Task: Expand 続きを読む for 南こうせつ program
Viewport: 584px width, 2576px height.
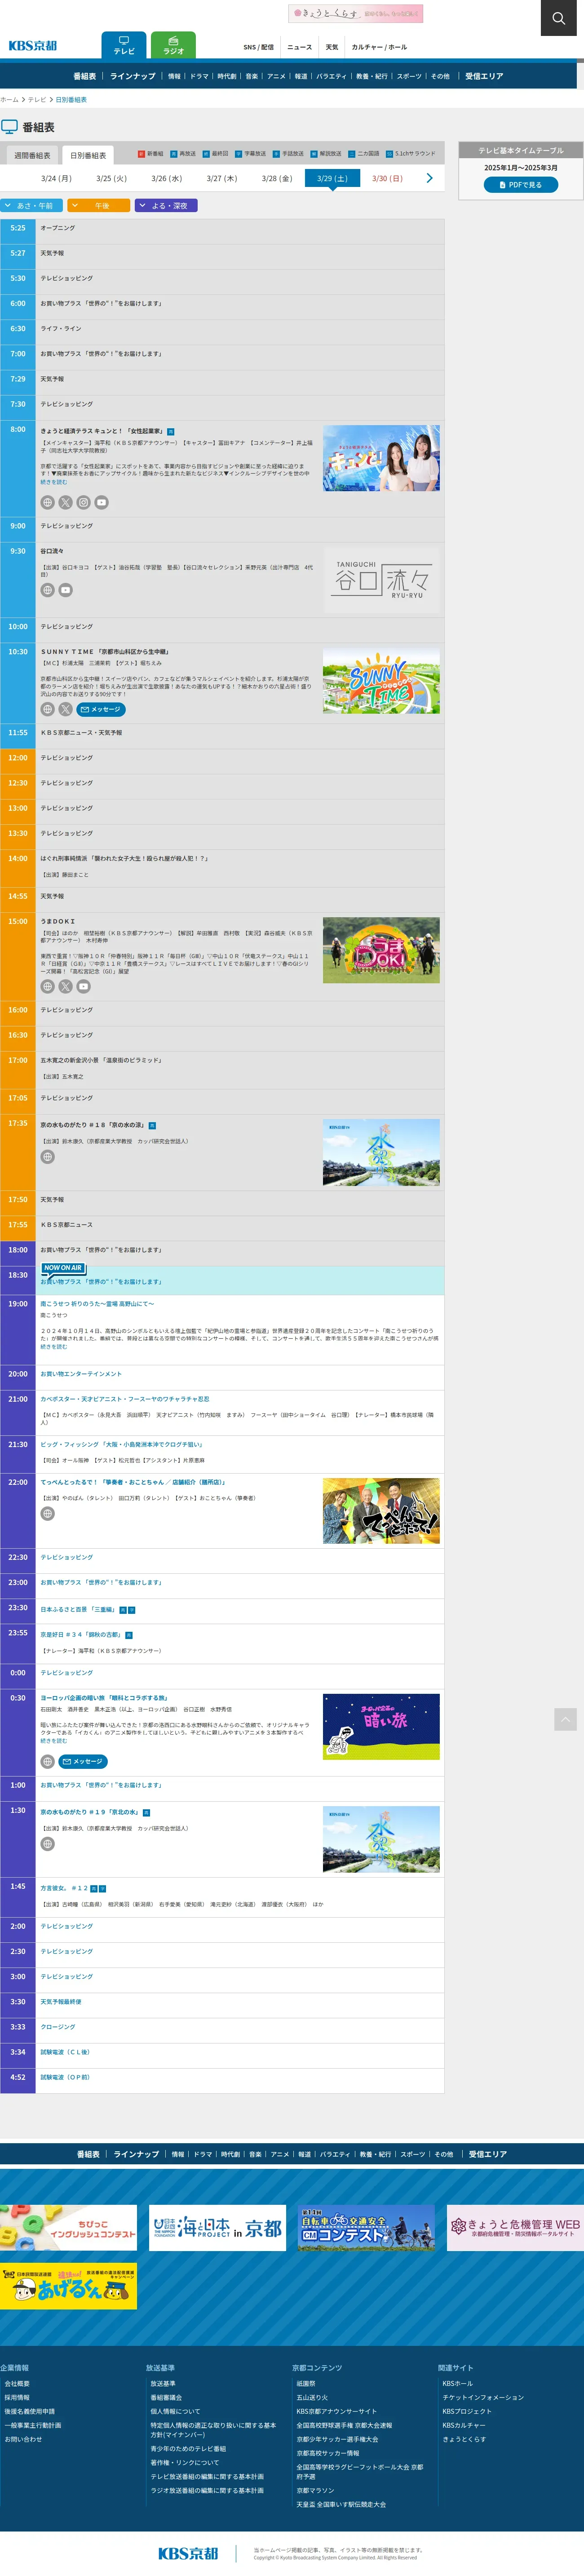Action: [54, 1346]
